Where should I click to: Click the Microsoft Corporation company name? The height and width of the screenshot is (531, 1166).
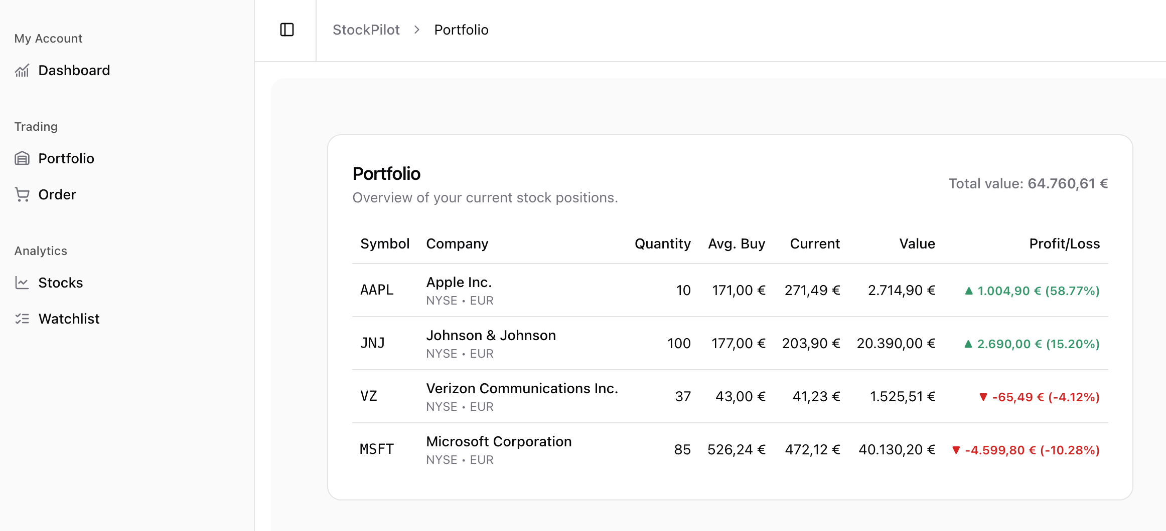coord(499,442)
